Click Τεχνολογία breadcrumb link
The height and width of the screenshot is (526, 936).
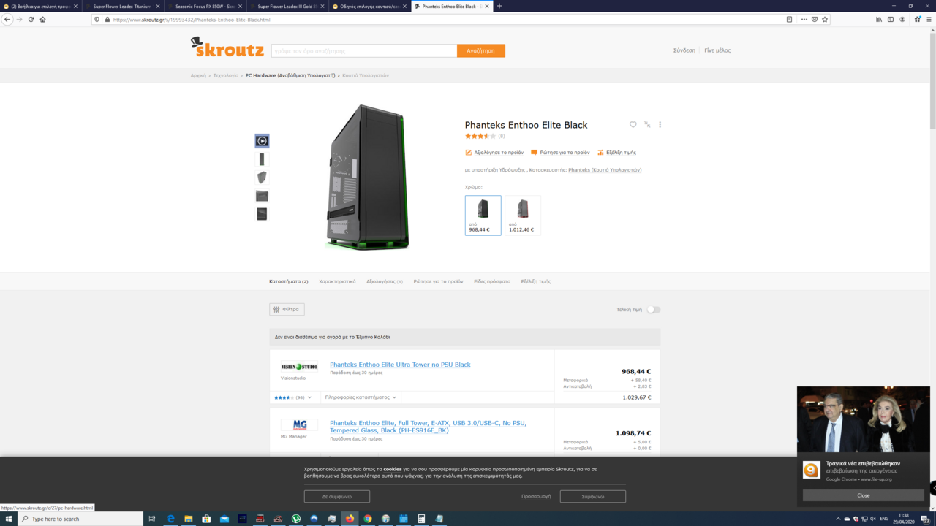[x=226, y=75]
